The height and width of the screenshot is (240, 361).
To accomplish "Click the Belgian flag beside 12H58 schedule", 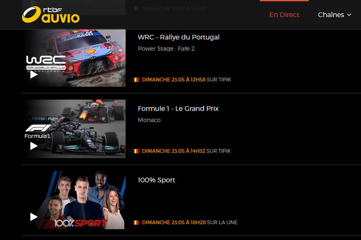I will click(x=136, y=80).
